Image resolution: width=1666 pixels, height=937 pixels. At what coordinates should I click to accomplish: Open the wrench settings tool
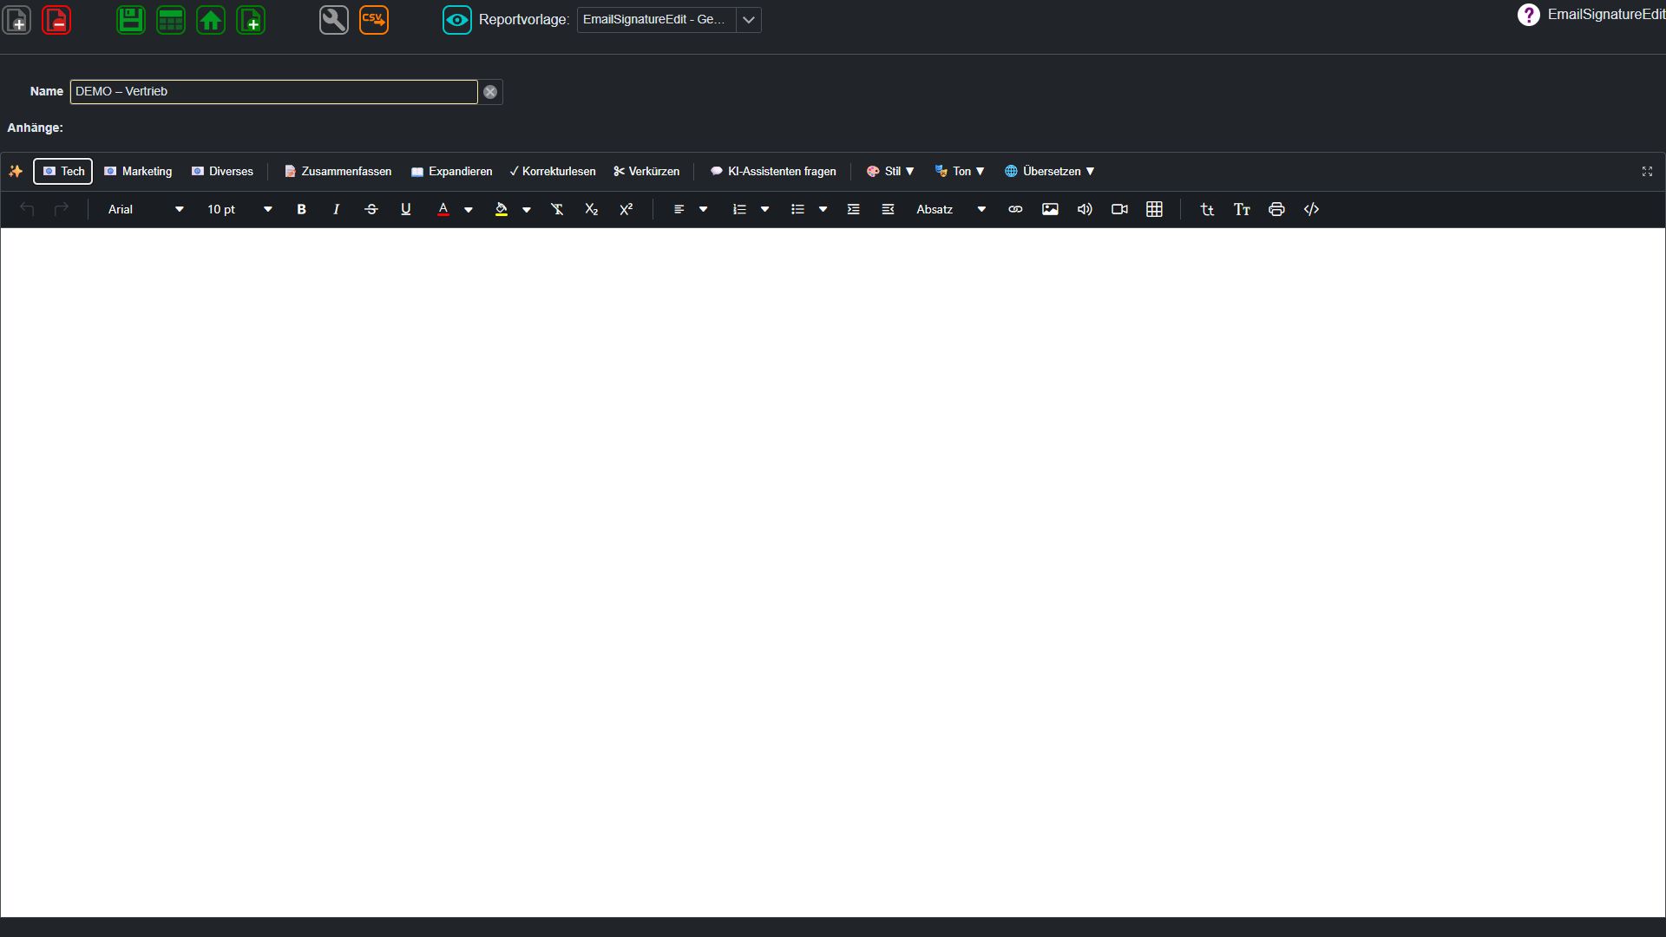pyautogui.click(x=334, y=20)
